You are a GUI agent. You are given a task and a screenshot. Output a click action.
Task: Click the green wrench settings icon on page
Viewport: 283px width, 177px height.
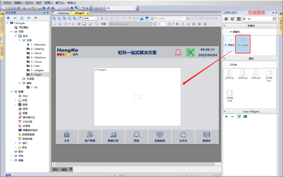[x=190, y=52]
